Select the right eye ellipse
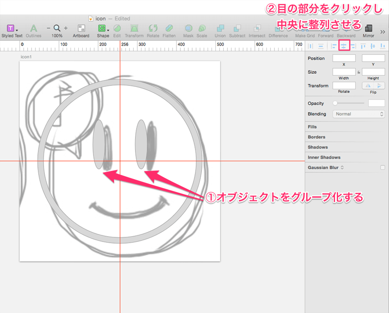Screen dimensions: 389x313 click(141, 145)
